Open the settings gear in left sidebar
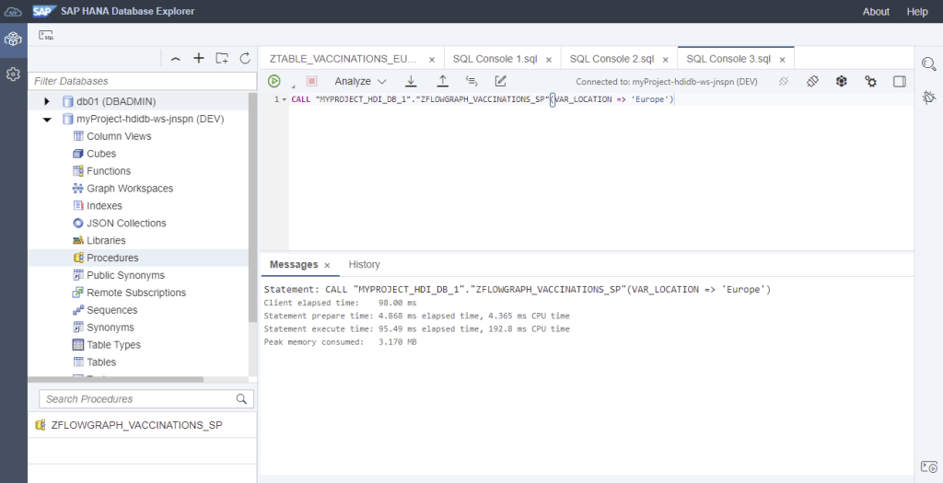The width and height of the screenshot is (943, 483). (13, 74)
